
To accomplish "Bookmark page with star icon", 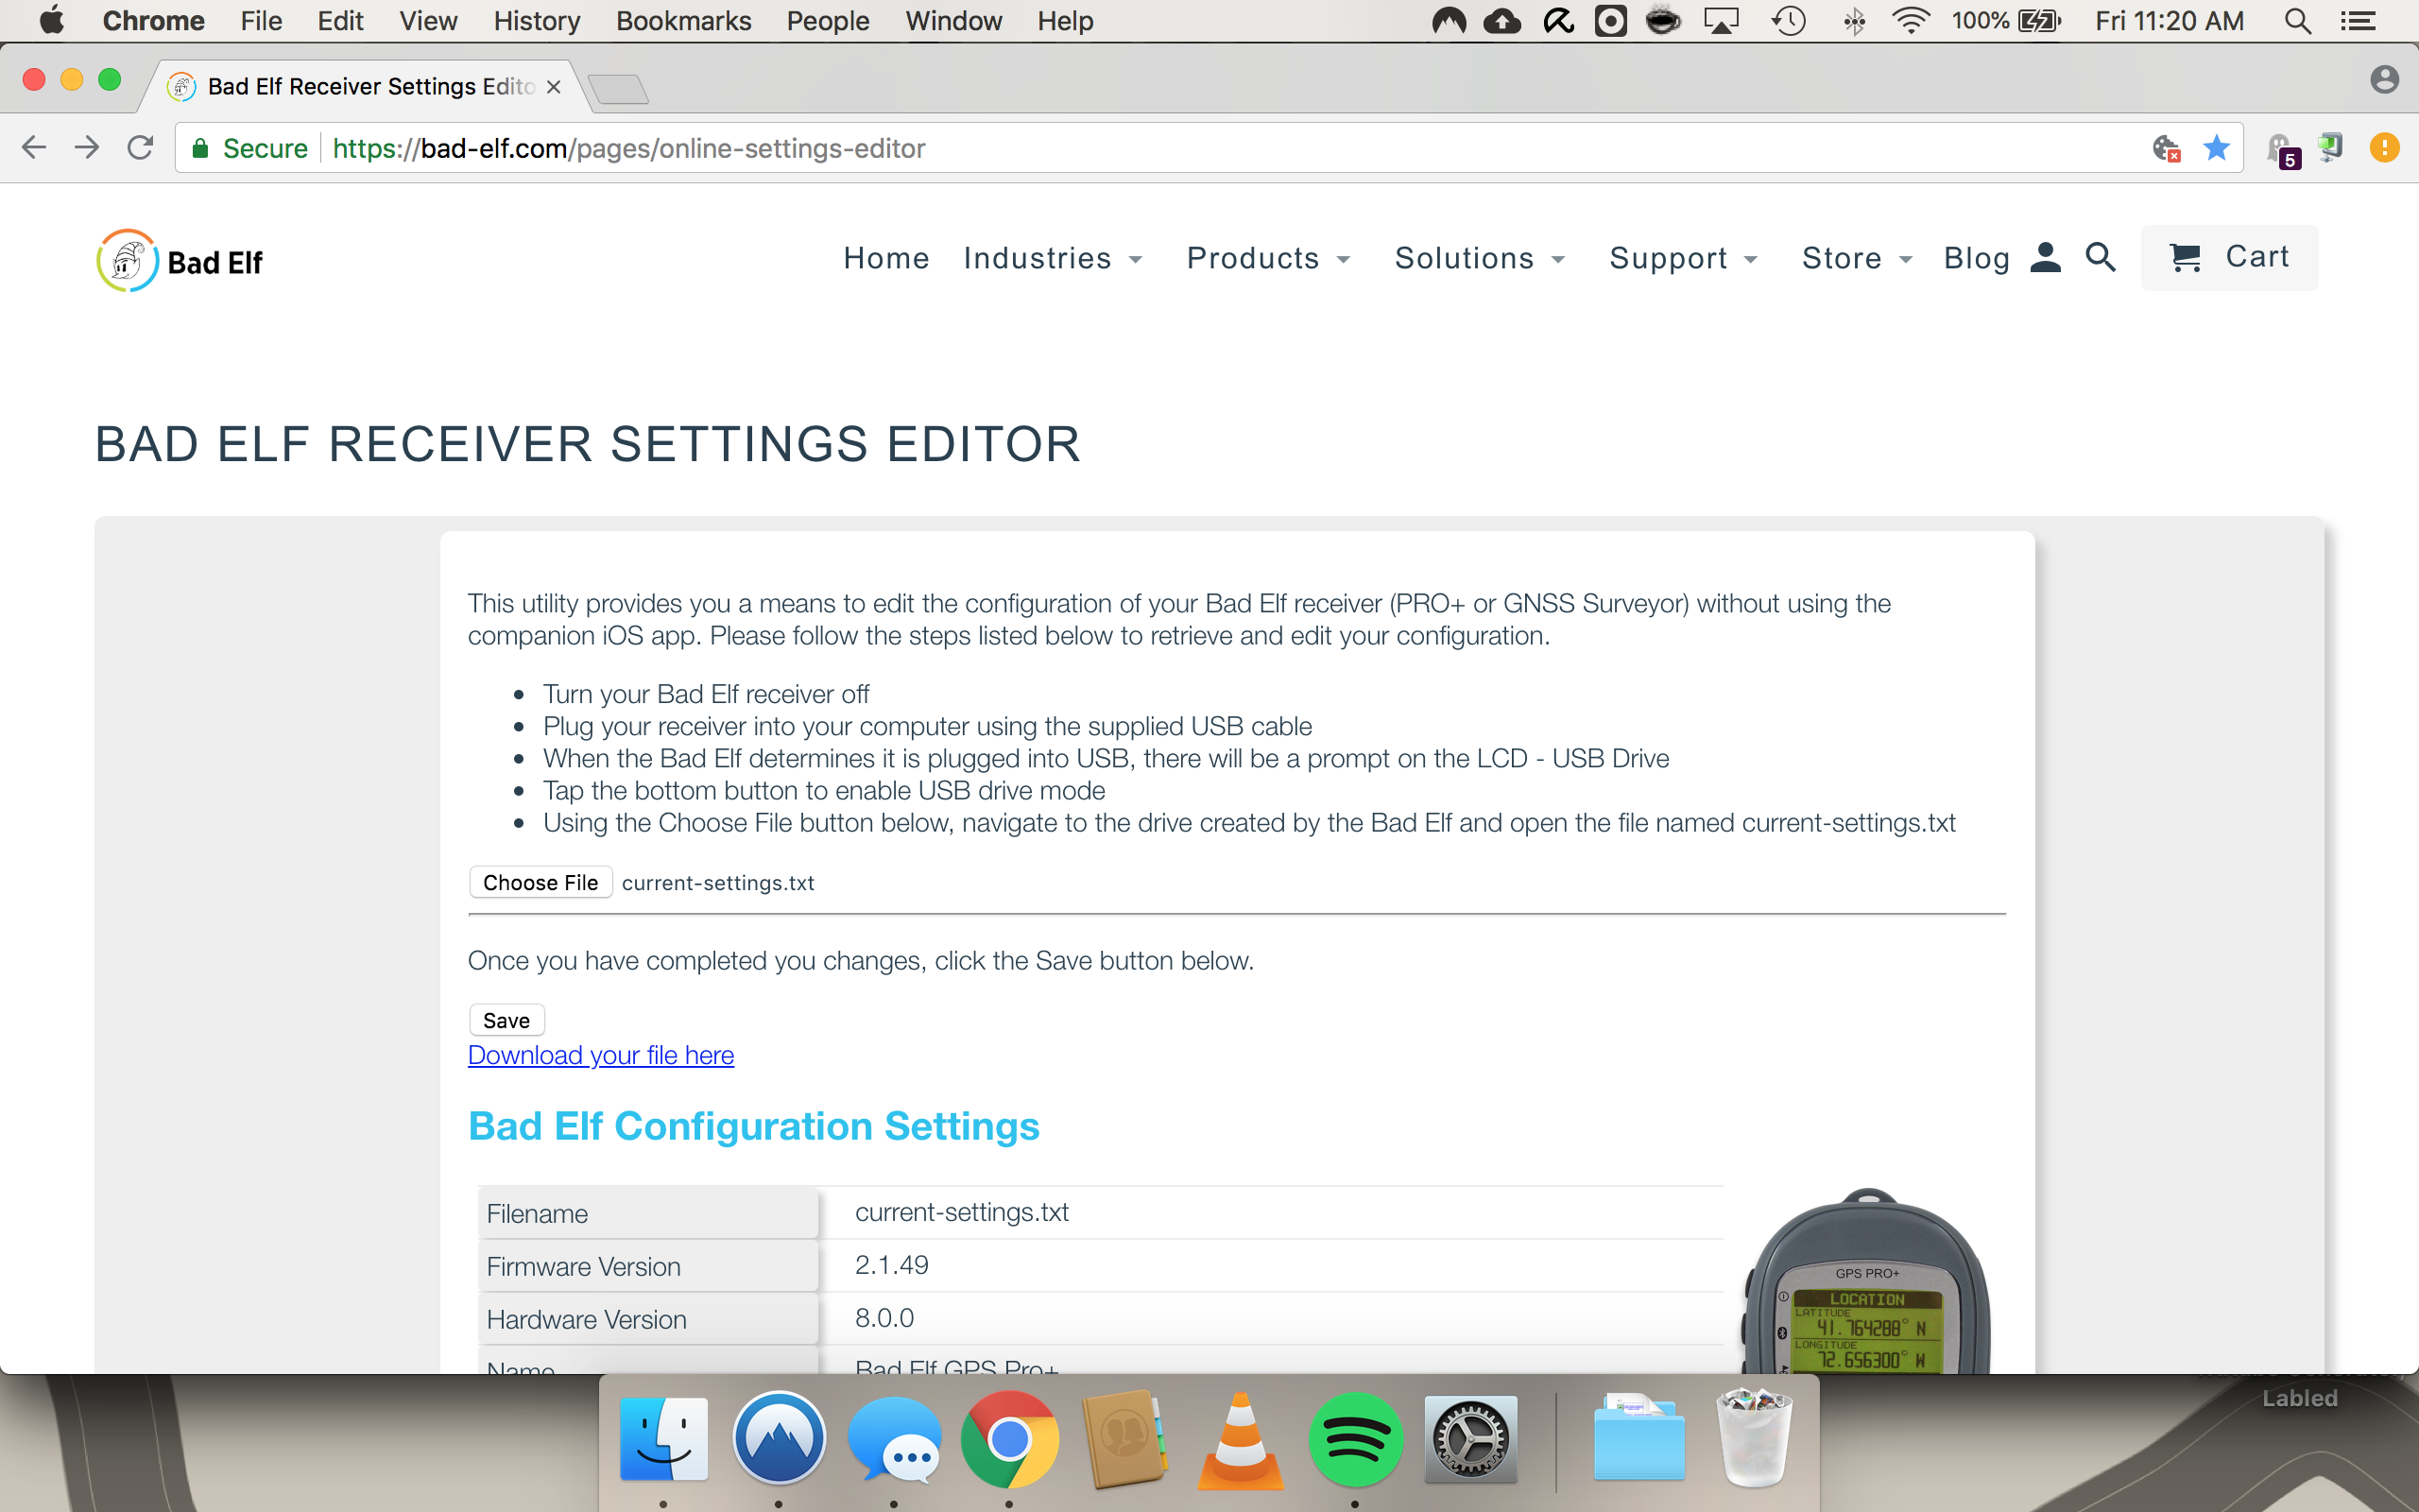I will point(2215,148).
